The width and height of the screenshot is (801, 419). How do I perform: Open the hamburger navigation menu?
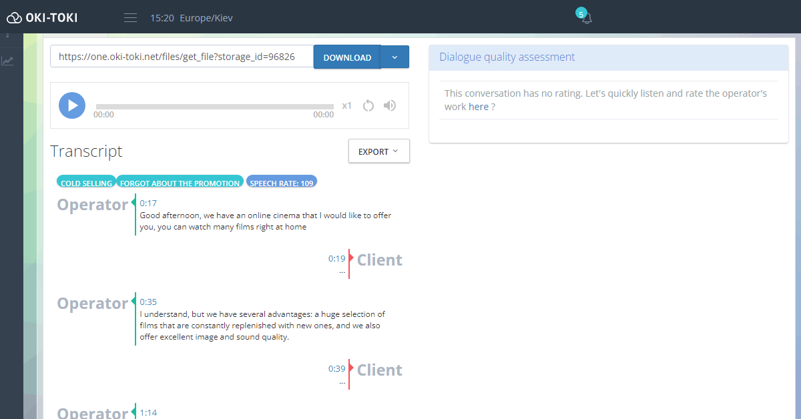tap(131, 18)
